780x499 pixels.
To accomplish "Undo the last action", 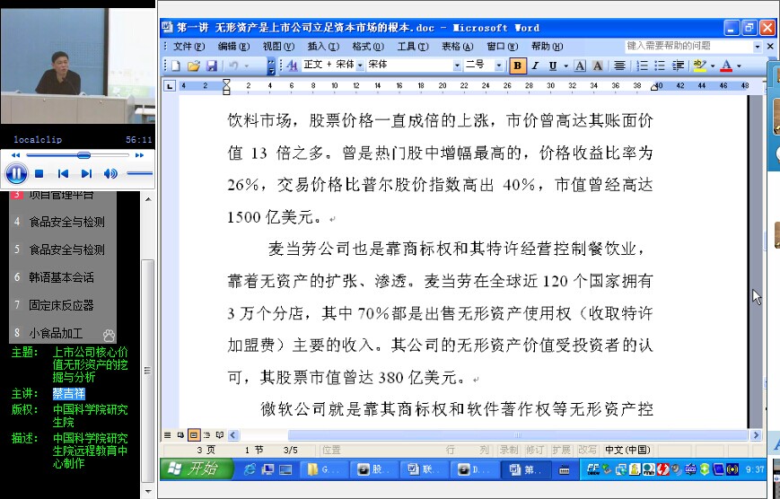I will coord(233,66).
